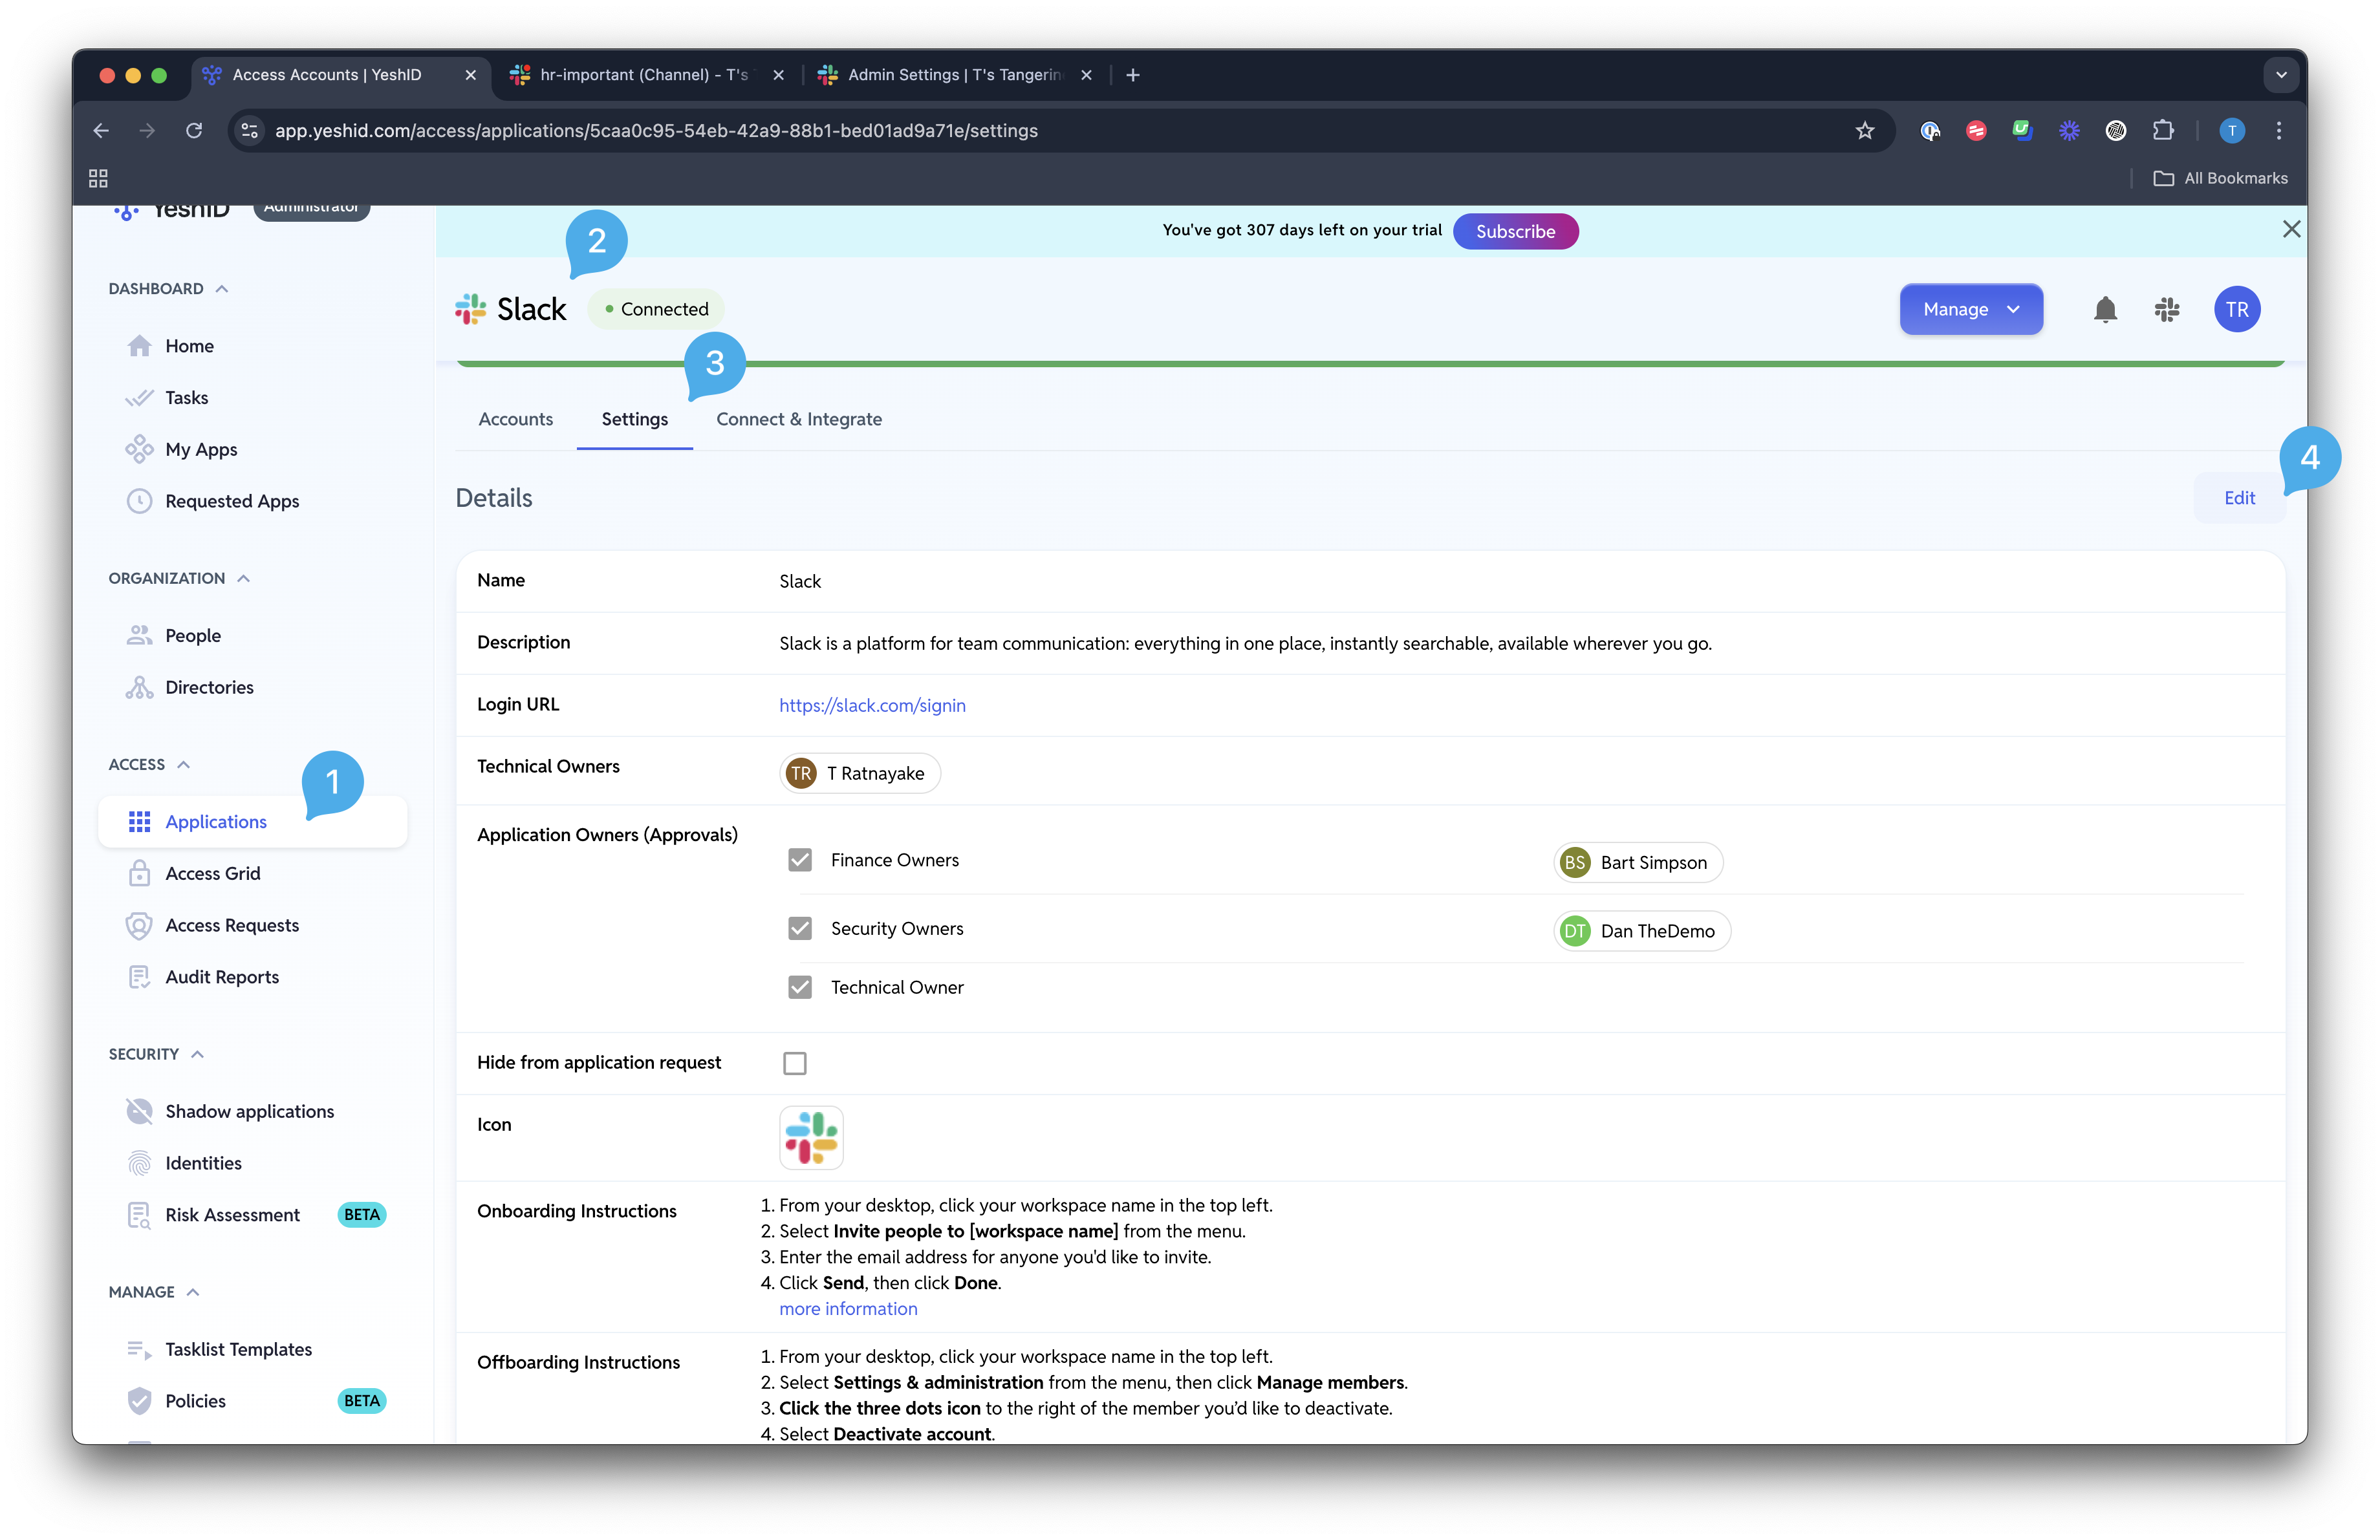
Task: Uncheck the Security Owners checkbox
Action: click(x=800, y=928)
